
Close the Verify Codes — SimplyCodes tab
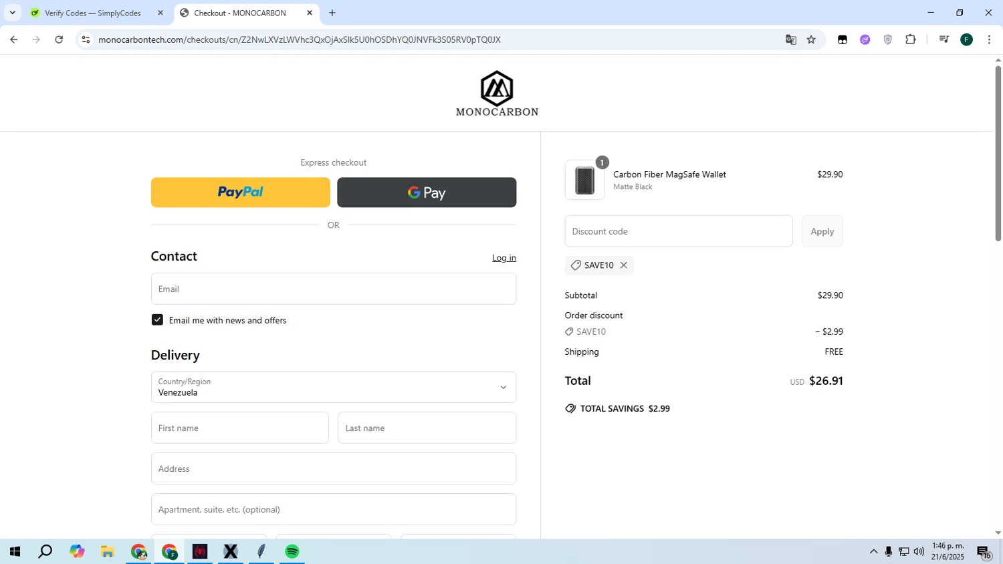pyautogui.click(x=160, y=13)
